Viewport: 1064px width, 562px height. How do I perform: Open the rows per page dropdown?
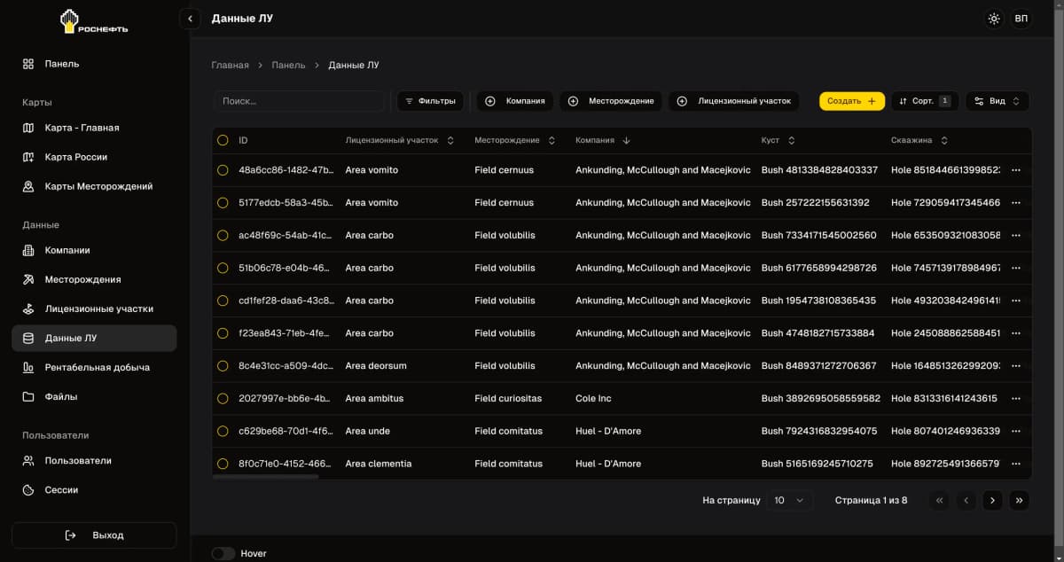789,501
